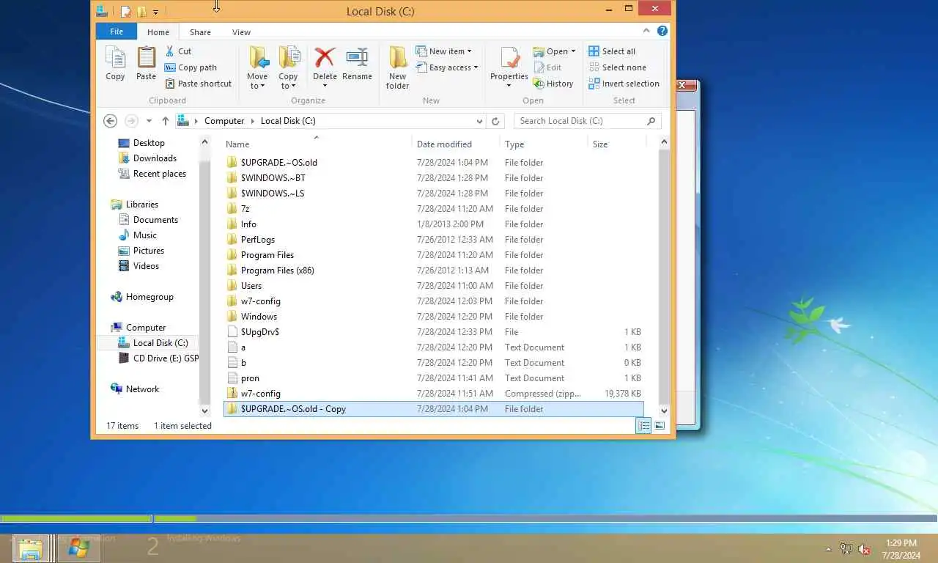Switch to the Home ribbon tab

click(x=158, y=32)
